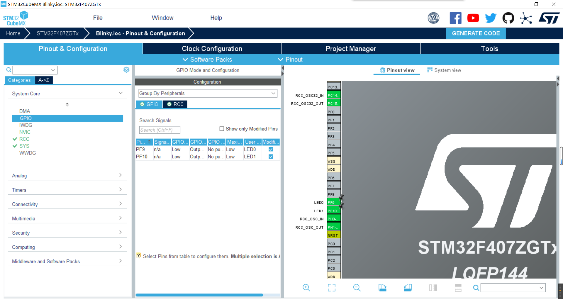563x302 pixels.
Task: Rotate the chip counter-clockwise icon
Action: 408,288
